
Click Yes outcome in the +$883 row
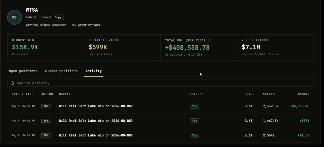[x=195, y=121]
